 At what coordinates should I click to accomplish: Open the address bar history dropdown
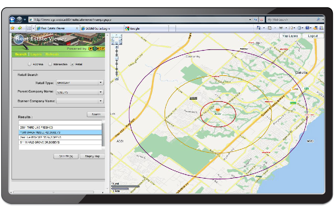(x=250, y=20)
